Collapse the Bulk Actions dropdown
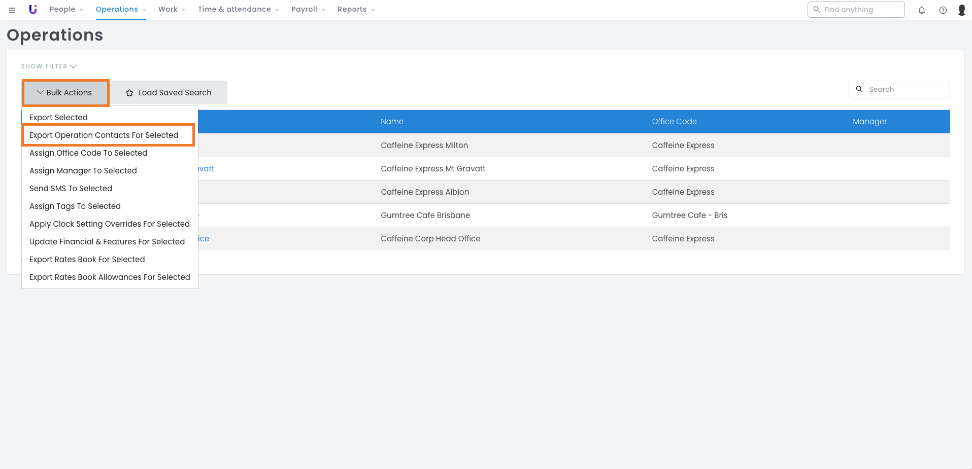 (65, 93)
